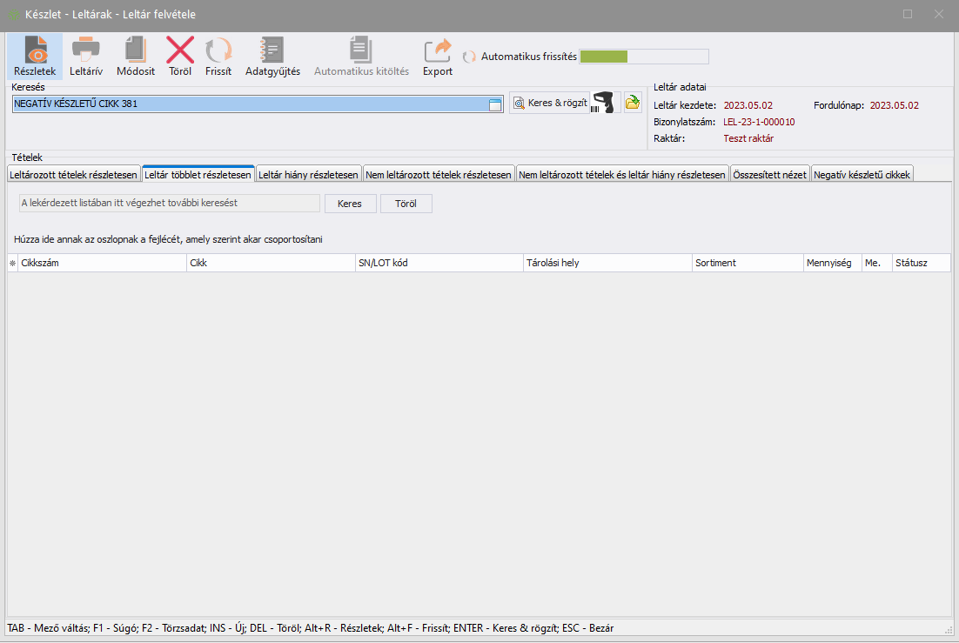Open the Leltár hiány részletesen tab
Screen dimensions: 959x643
point(309,175)
